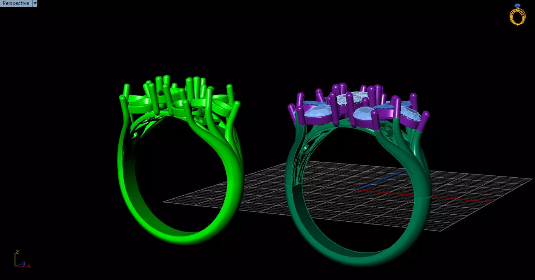The image size is (535, 280).
Task: Click the Perspective viewport title label
Action: (16, 3)
